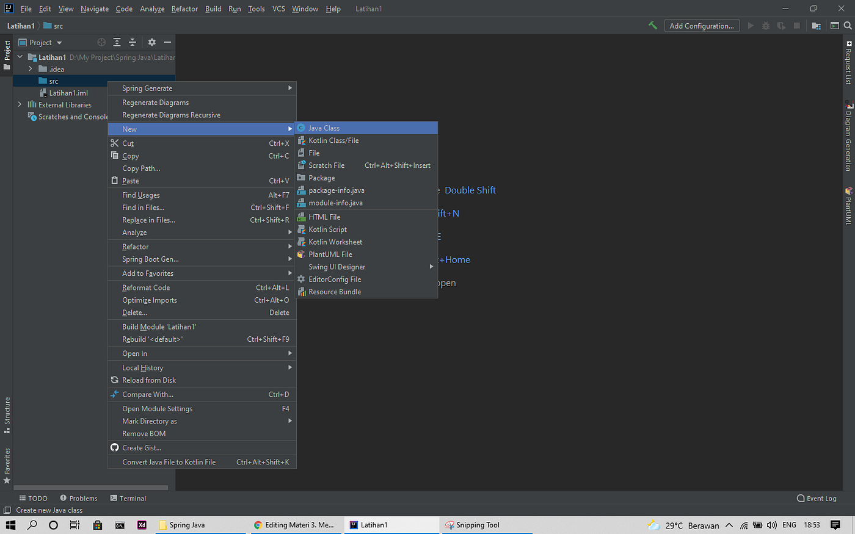855x534 pixels.
Task: Click Reload from Disk refresh entry
Action: coord(202,380)
